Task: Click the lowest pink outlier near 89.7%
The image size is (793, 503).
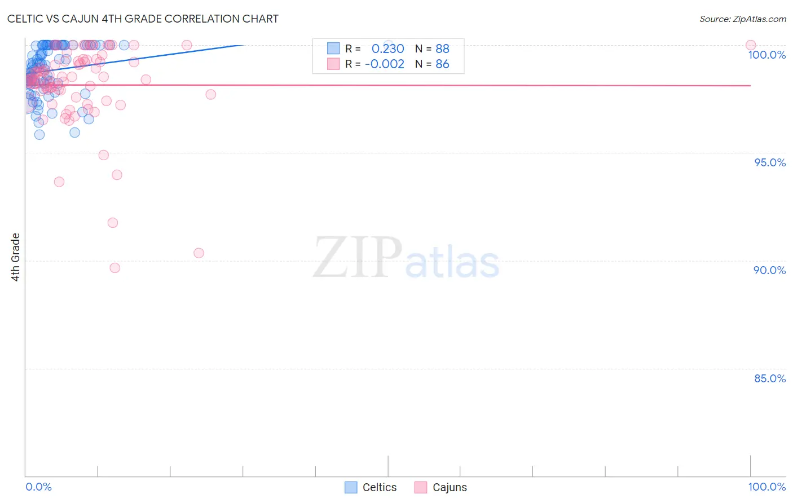Action: [x=115, y=268]
